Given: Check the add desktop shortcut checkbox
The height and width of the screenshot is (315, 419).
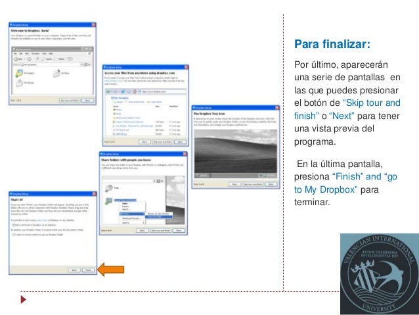Looking at the screenshot, I should pos(14,225).
